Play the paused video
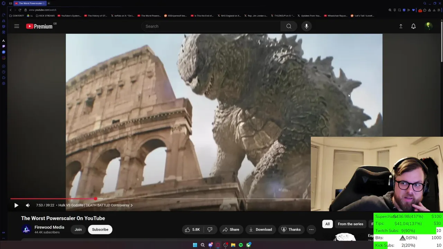 coord(16,205)
